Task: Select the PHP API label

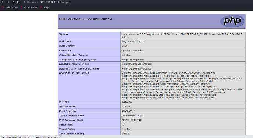Action: [x=64, y=102]
